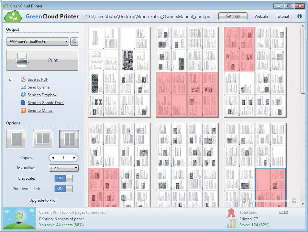Select one page per sheet layout
The width and height of the screenshot is (308, 232).
(x=16, y=139)
